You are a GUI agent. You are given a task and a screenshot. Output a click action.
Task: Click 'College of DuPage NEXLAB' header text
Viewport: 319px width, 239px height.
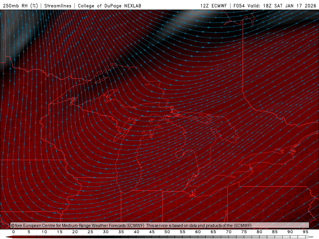click(109, 6)
